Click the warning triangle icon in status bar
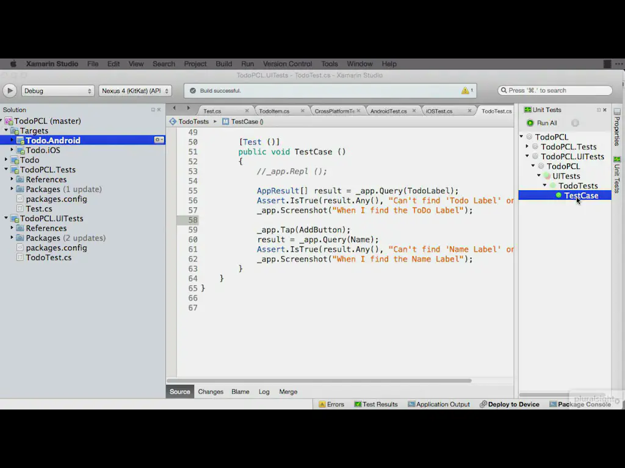 (464, 91)
